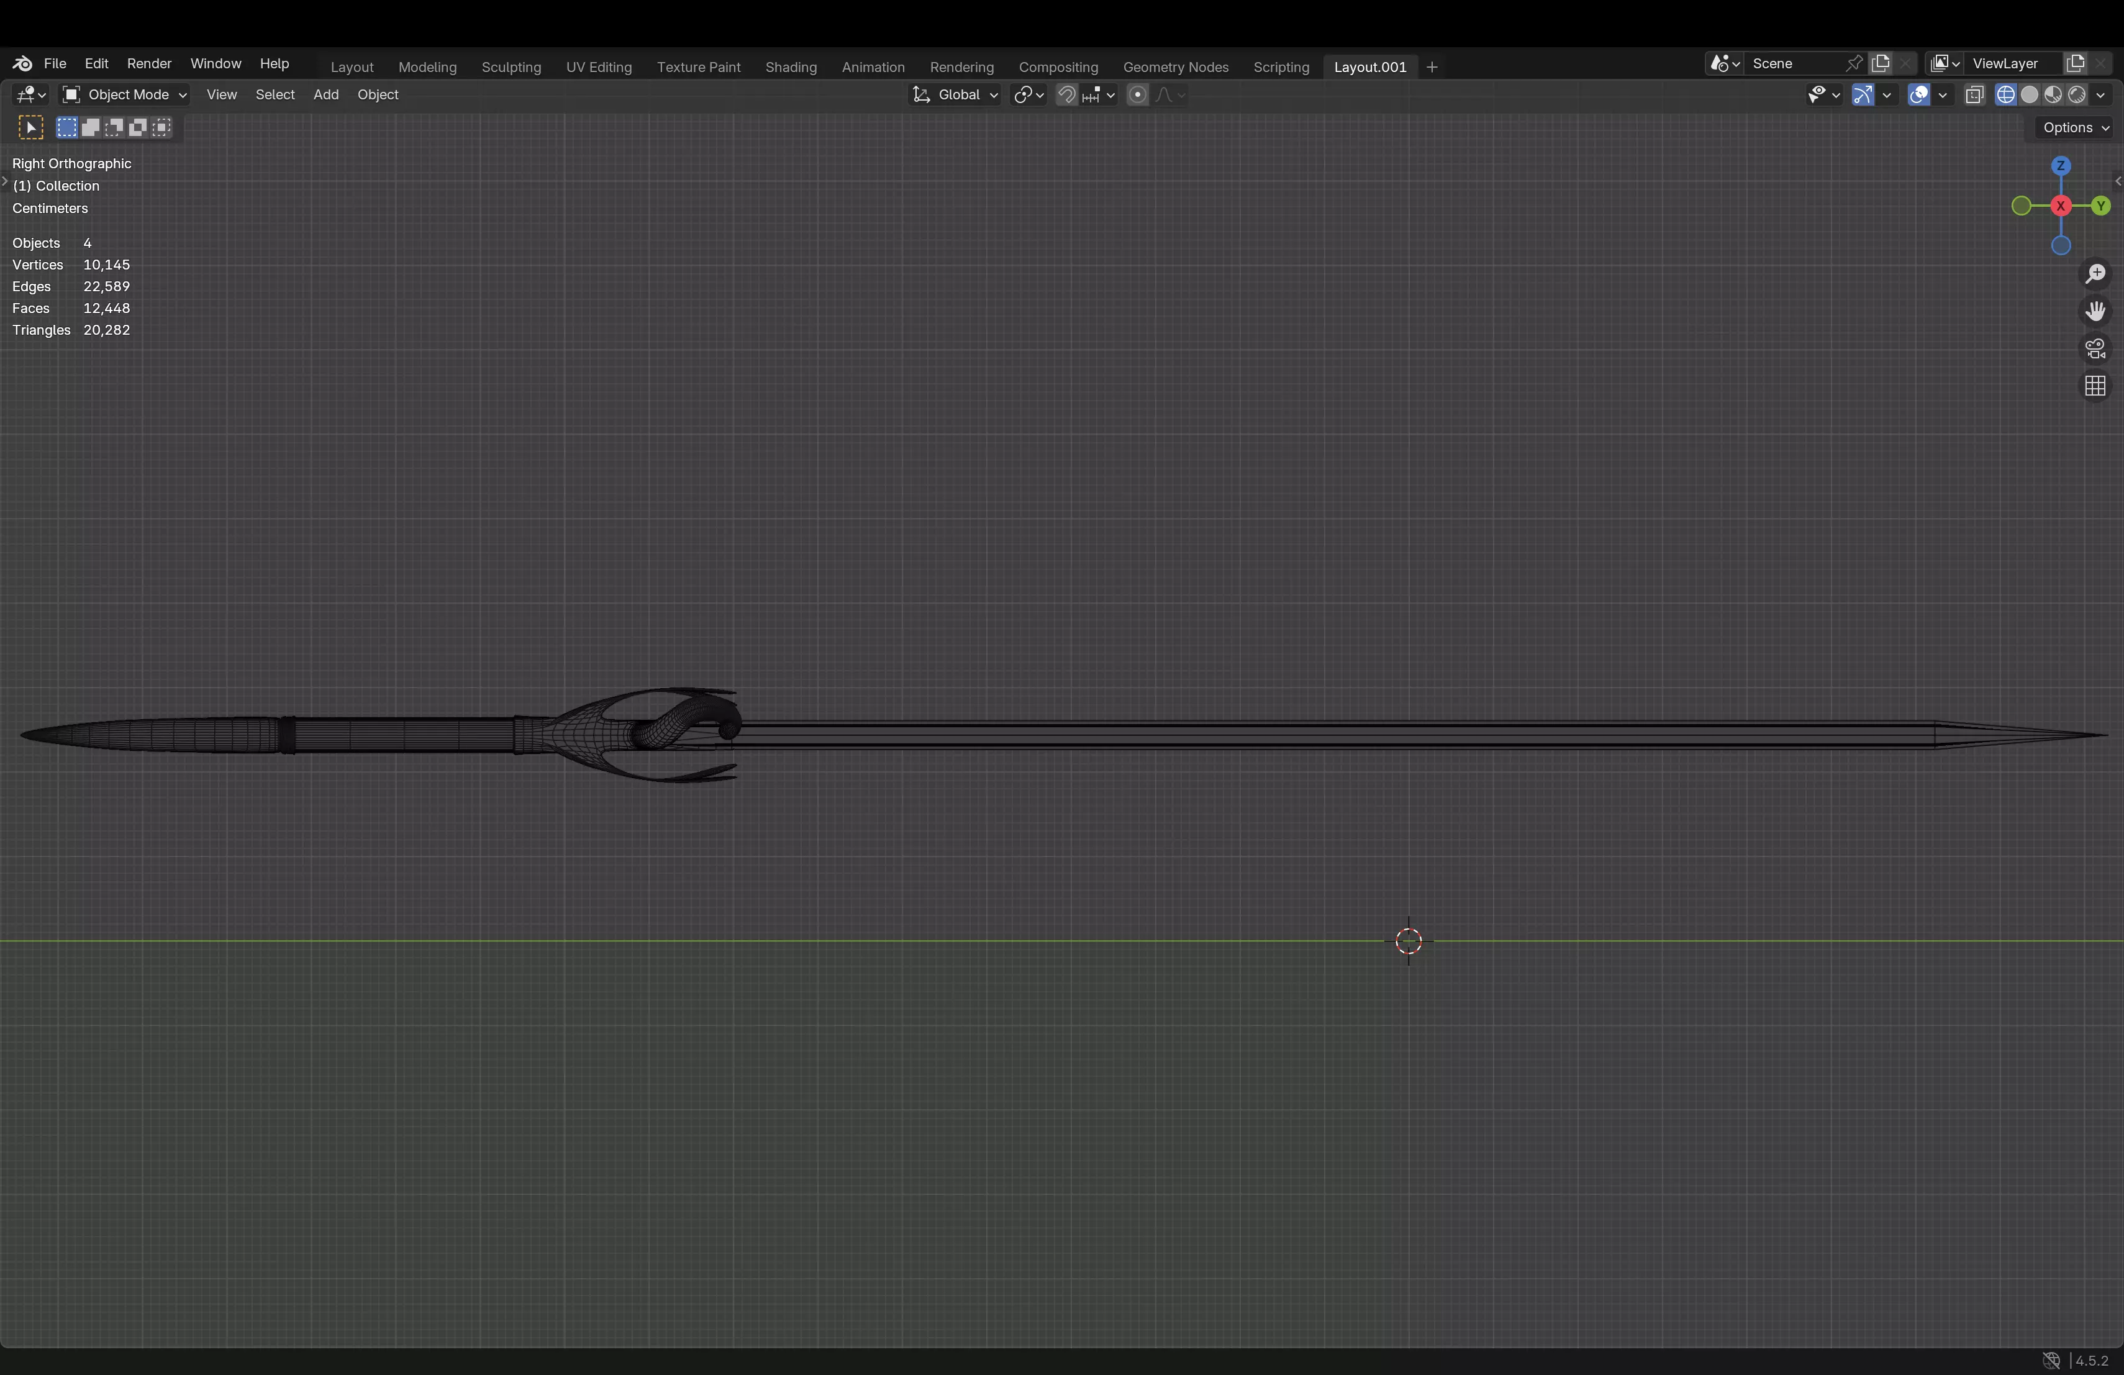Open the File menu
2124x1375 pixels.
point(55,63)
